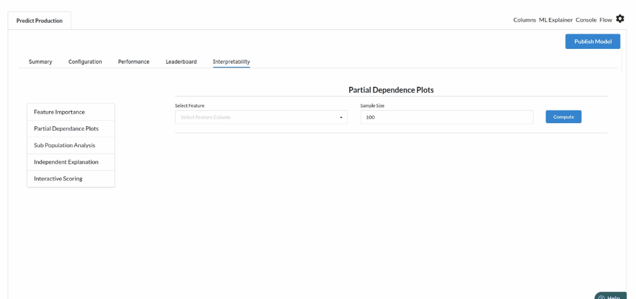This screenshot has height=299, width=636.
Task: Select Feature Importance in side menu
Action: point(59,112)
